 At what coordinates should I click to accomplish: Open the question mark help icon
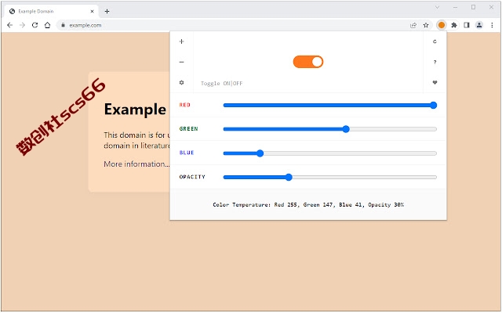point(435,62)
